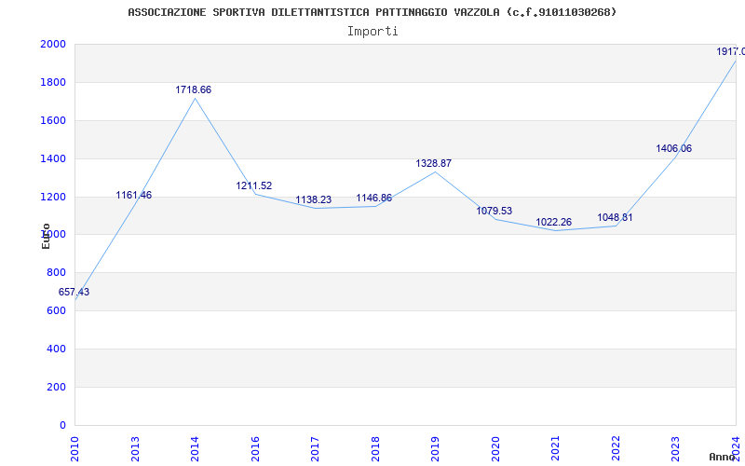Click the x-axis year 2022

(616, 449)
